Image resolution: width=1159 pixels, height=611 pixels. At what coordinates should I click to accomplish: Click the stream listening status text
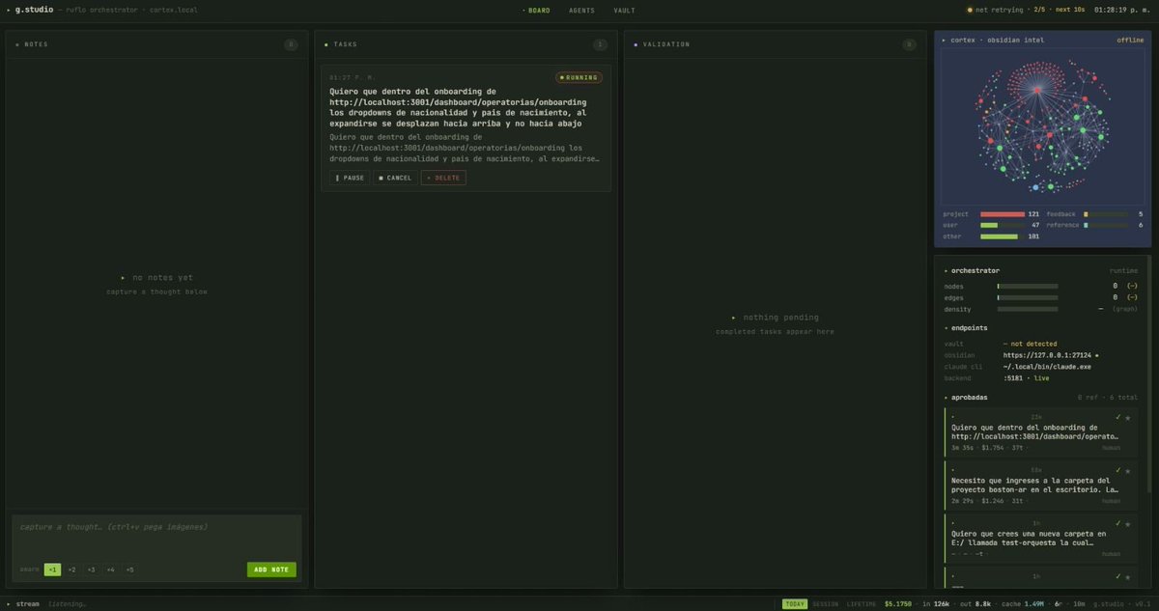pos(68,604)
